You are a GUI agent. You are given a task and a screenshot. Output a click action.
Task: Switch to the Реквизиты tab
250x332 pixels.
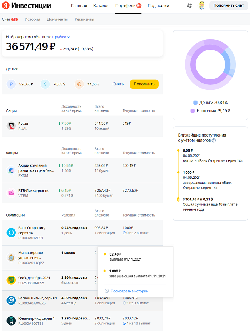click(84, 19)
